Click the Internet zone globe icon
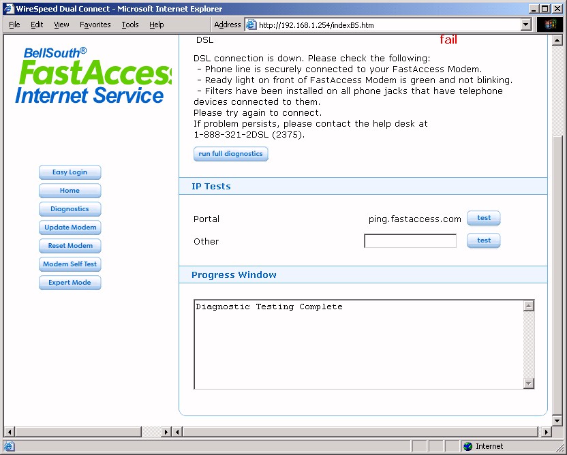The height and width of the screenshot is (455, 567). (468, 446)
